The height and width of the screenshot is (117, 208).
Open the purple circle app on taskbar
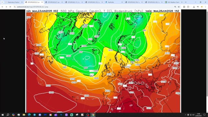(x=66, y=115)
